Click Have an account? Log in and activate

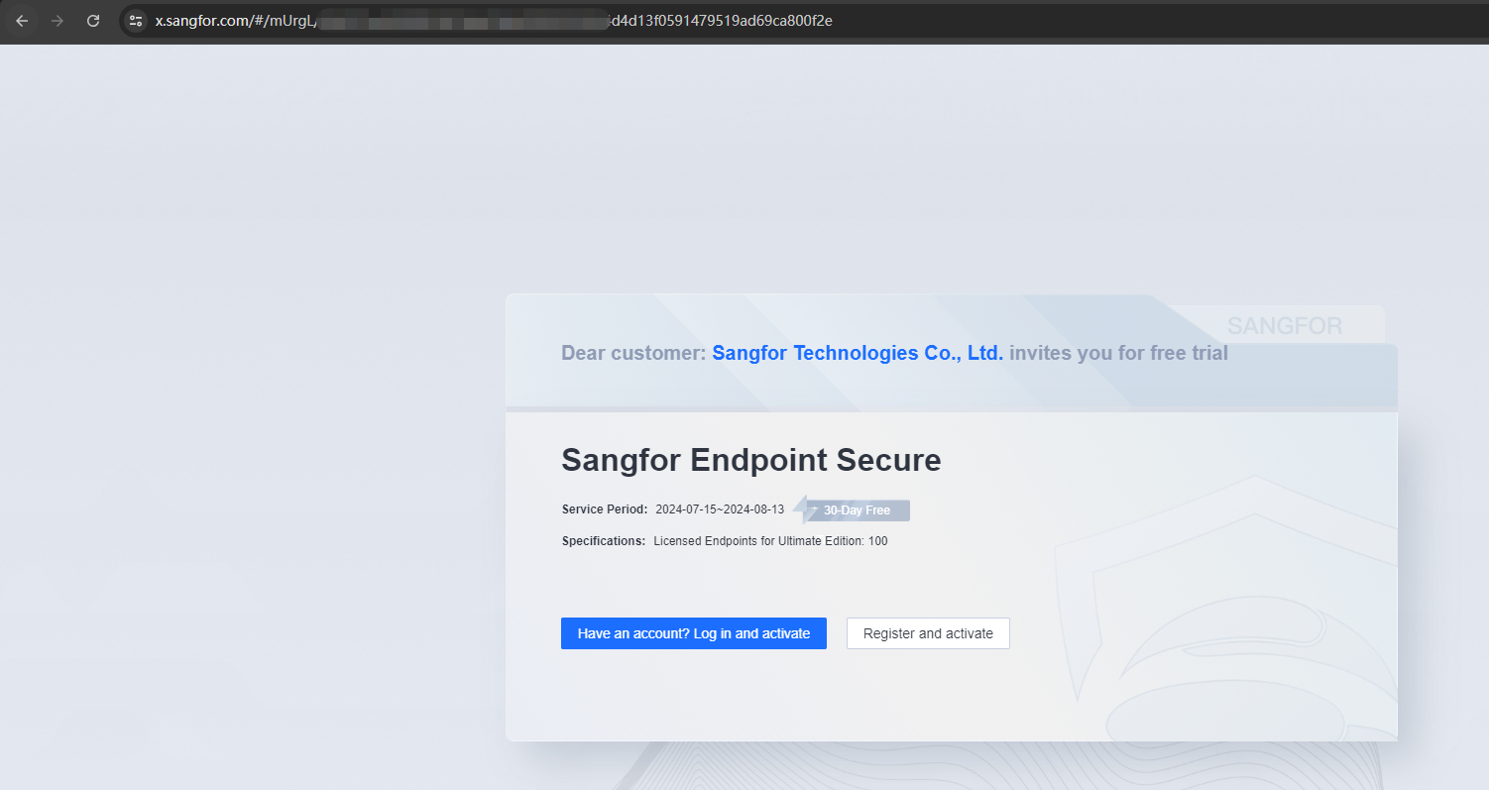point(694,633)
